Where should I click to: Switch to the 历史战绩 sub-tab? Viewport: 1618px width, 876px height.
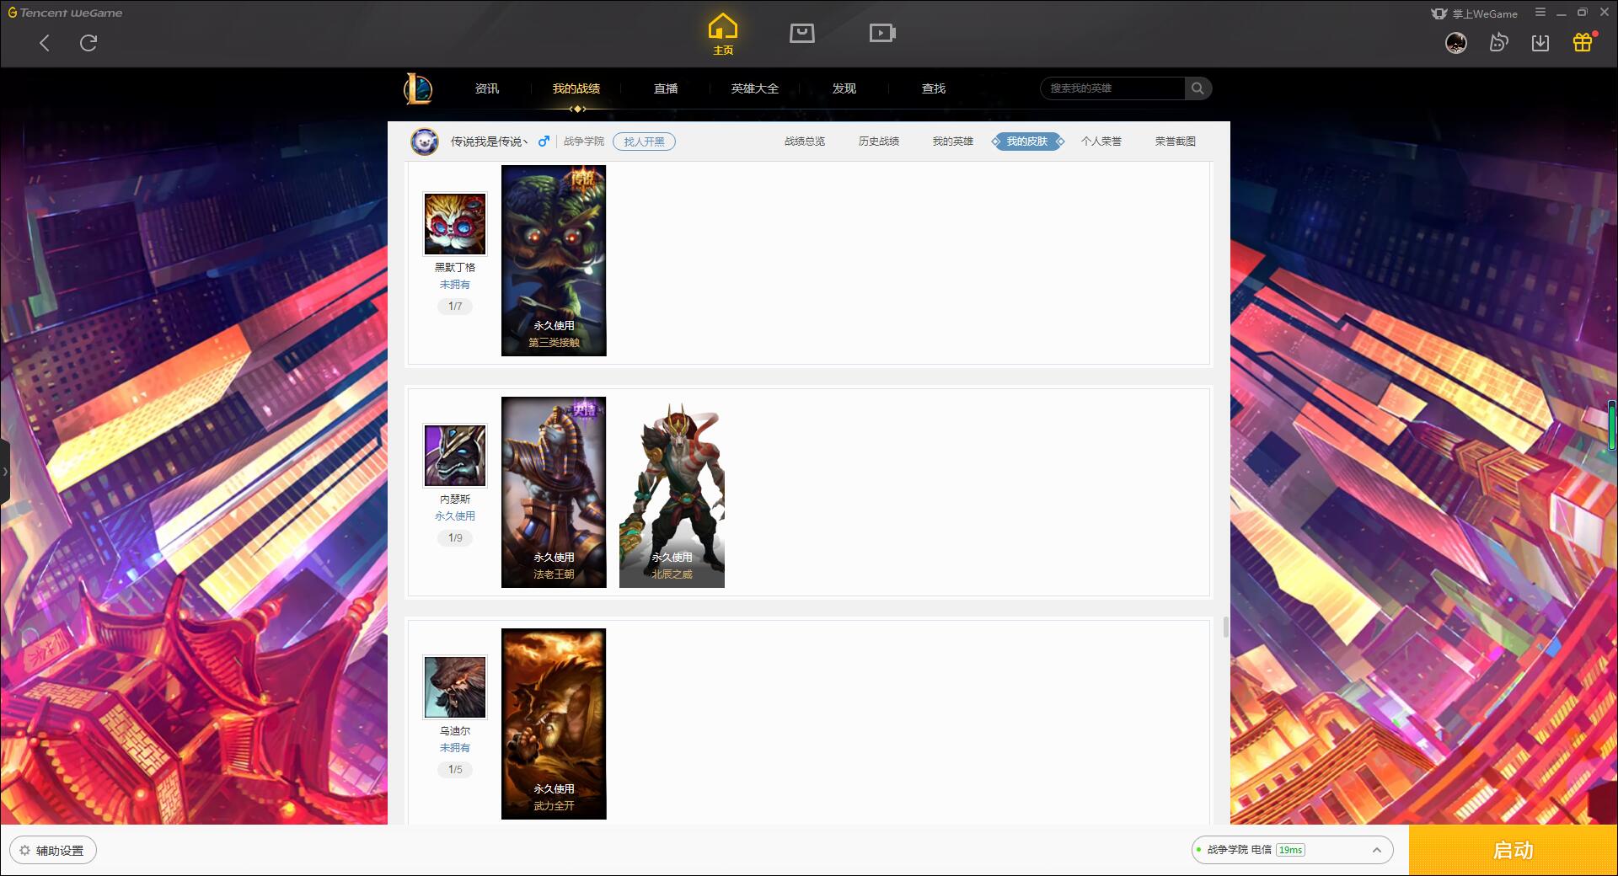[879, 142]
